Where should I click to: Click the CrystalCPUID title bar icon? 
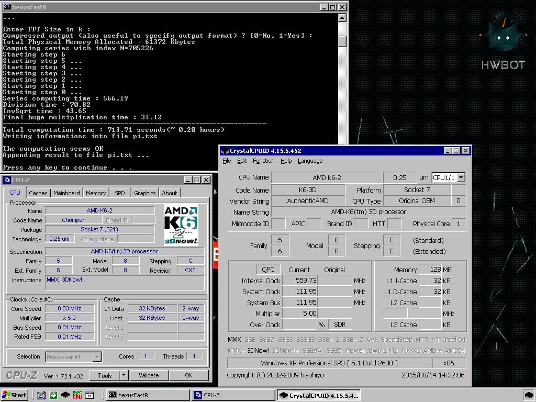(x=225, y=151)
